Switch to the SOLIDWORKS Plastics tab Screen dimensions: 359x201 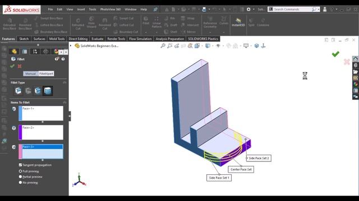(203, 39)
